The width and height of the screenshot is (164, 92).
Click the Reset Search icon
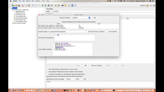click(66, 5)
